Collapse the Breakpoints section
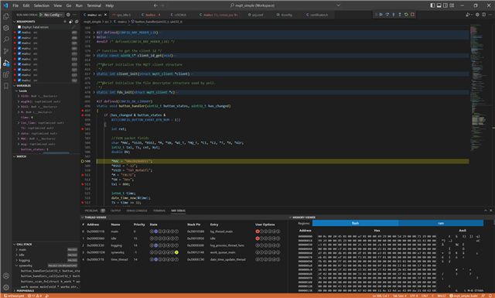Image resolution: width=495 pixels, height=298 pixels. 15,22
